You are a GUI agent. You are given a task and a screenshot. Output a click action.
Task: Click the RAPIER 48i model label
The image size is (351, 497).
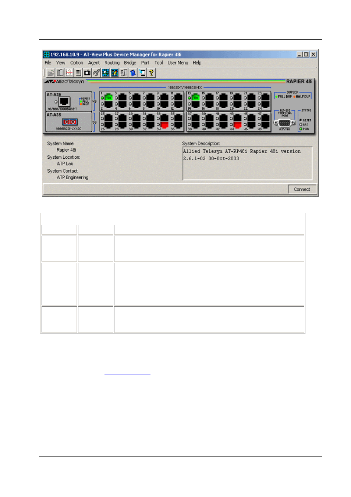click(299, 82)
